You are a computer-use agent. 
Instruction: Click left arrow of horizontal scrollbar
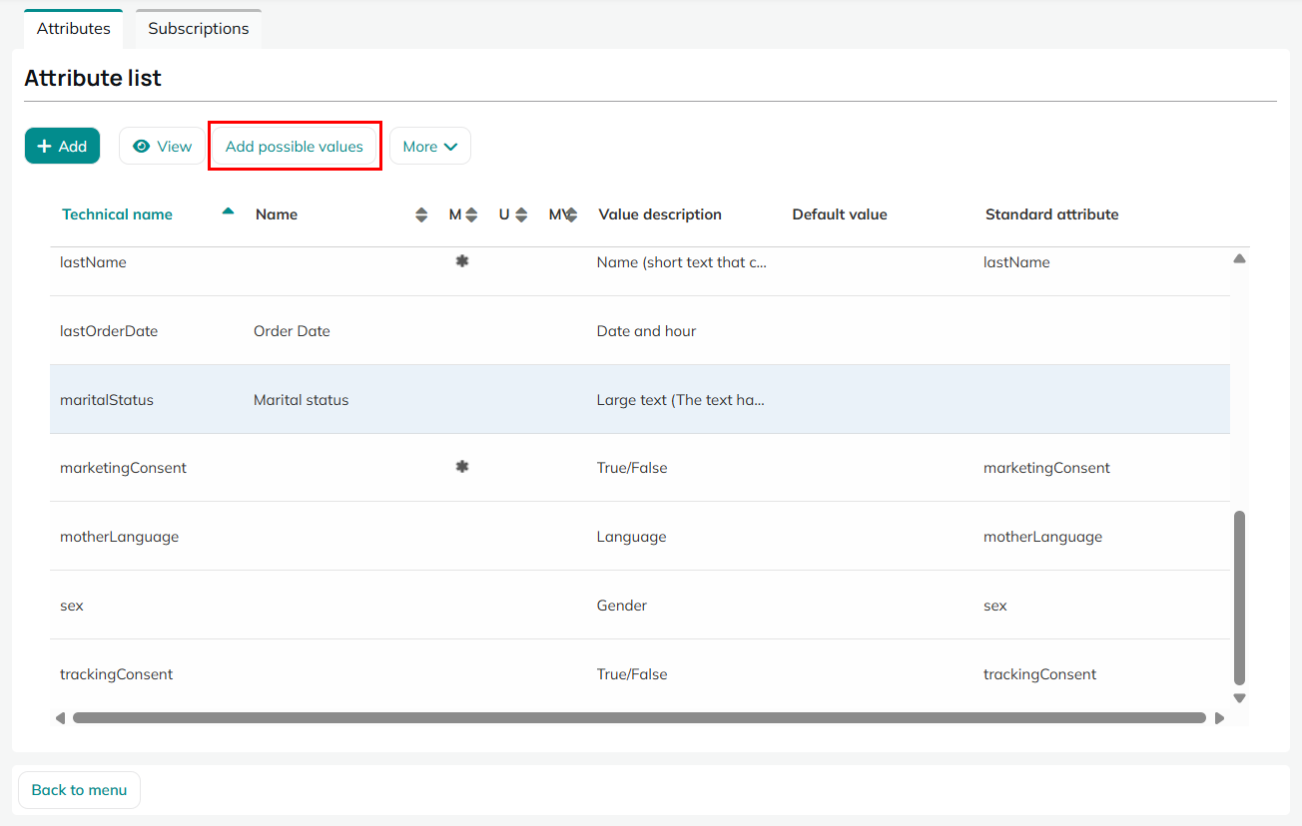pos(60,718)
